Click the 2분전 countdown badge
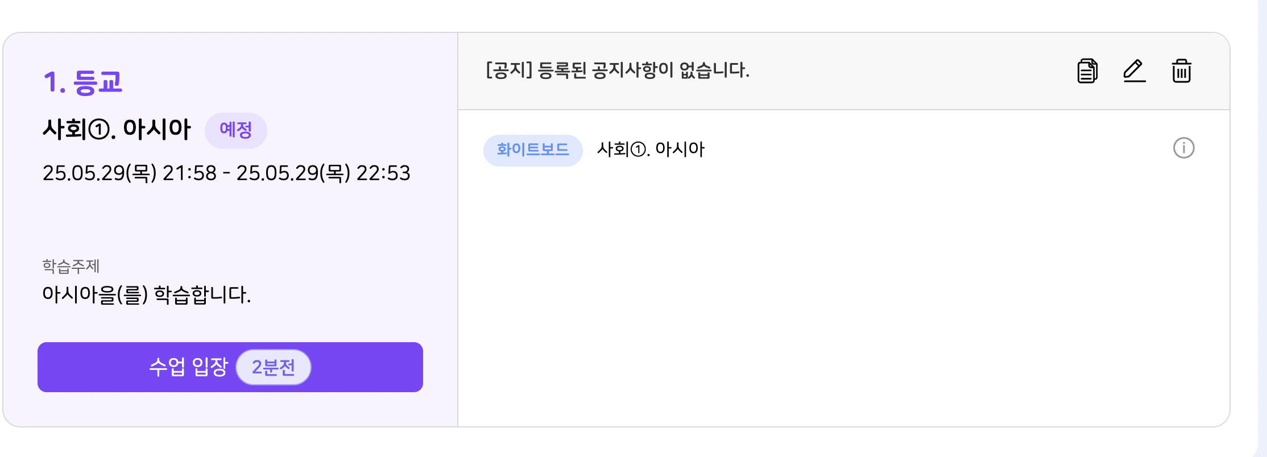This screenshot has height=457, width=1267. tap(274, 367)
